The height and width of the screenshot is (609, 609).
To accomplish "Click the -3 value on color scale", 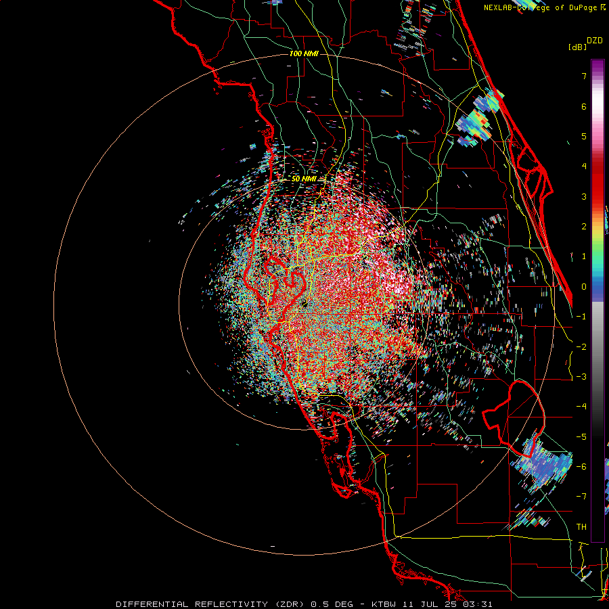I will click(x=581, y=377).
